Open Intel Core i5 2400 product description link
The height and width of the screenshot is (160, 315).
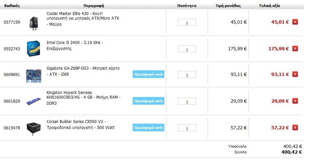(x=75, y=46)
